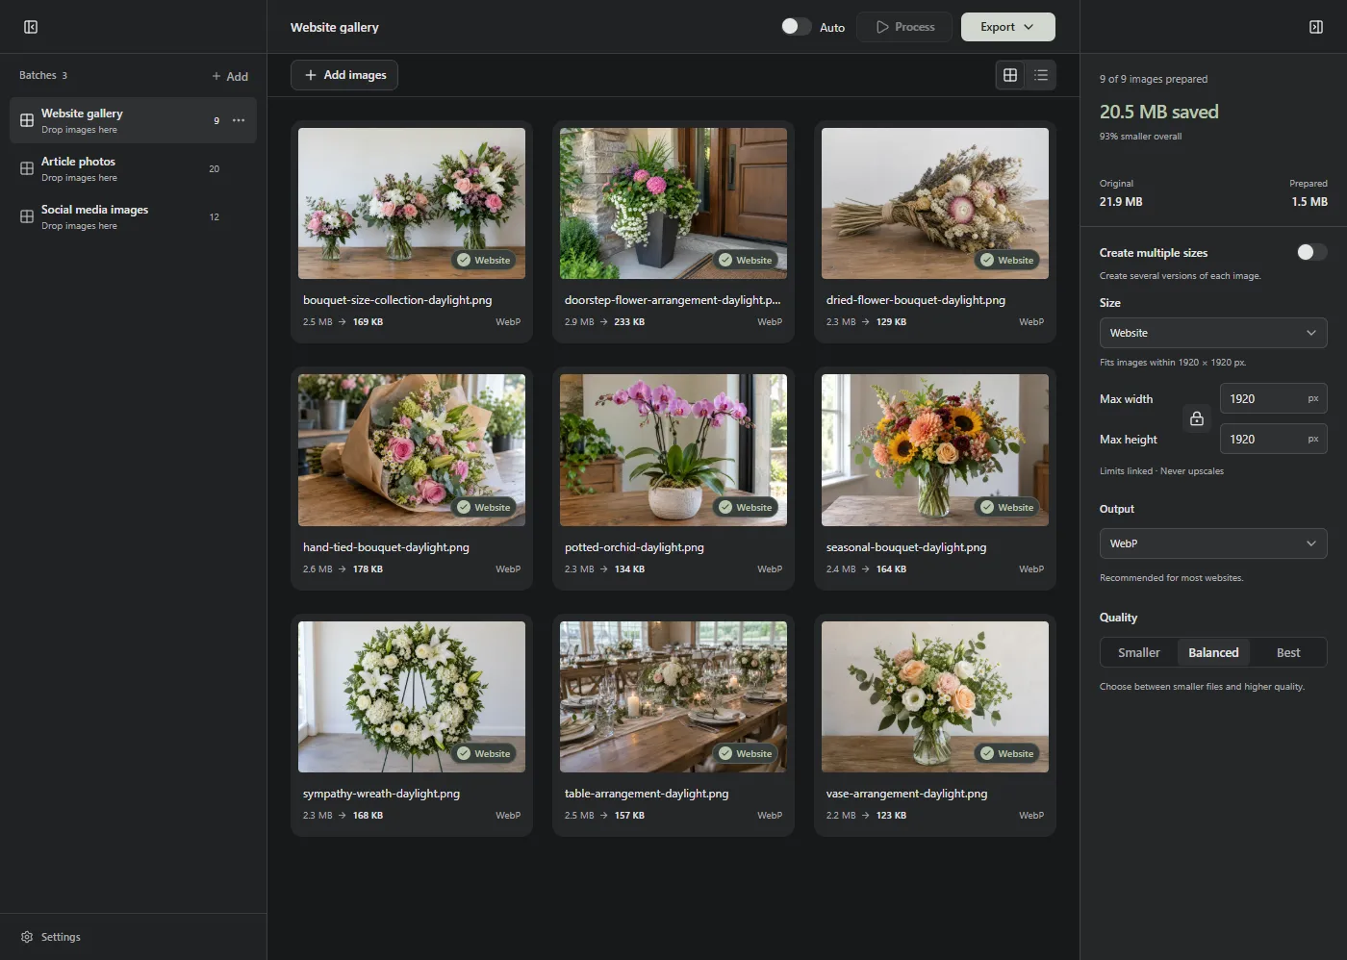1347x960 pixels.
Task: Click the aspect ratio lock icon
Action: [x=1197, y=418]
